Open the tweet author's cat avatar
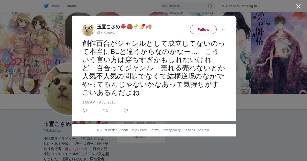The image size is (307, 161). tap(88, 30)
